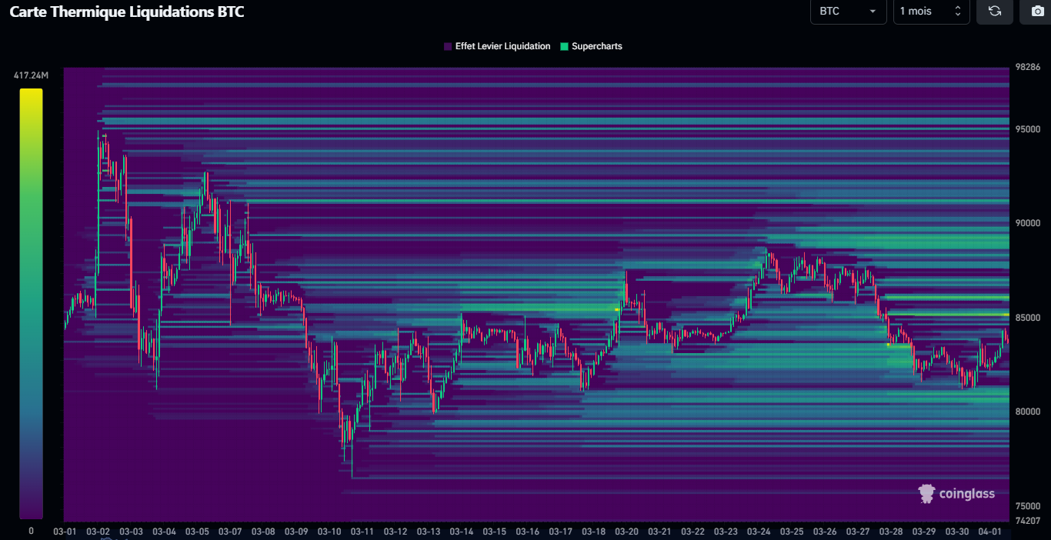Click the green Supercharts legend square
Viewport: 1051px width, 540px height.
(564, 47)
